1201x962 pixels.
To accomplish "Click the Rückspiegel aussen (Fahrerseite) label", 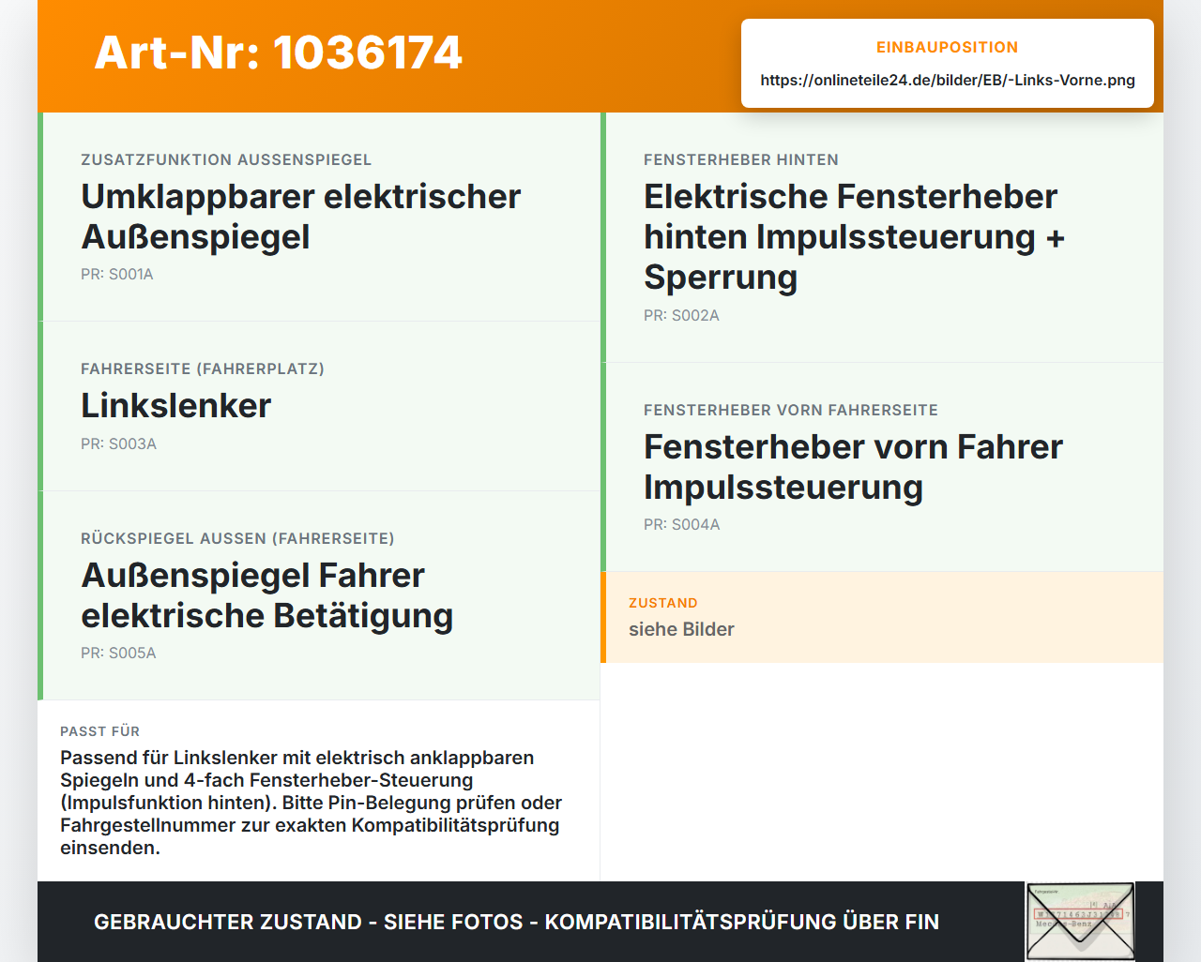I will 237,539.
